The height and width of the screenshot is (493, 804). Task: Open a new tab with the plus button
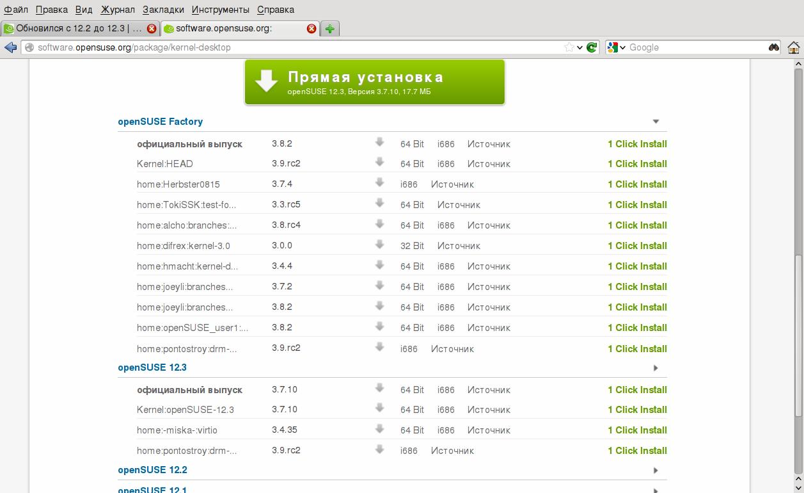point(329,29)
